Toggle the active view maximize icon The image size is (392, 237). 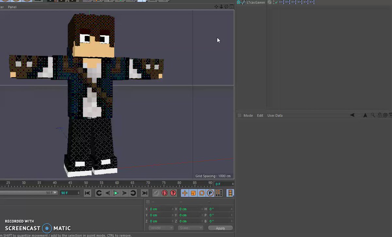(x=232, y=7)
